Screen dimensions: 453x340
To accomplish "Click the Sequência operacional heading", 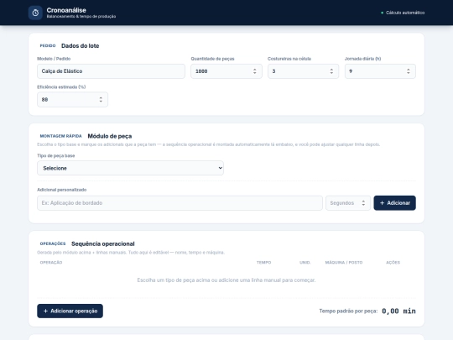I will pyautogui.click(x=103, y=243).
